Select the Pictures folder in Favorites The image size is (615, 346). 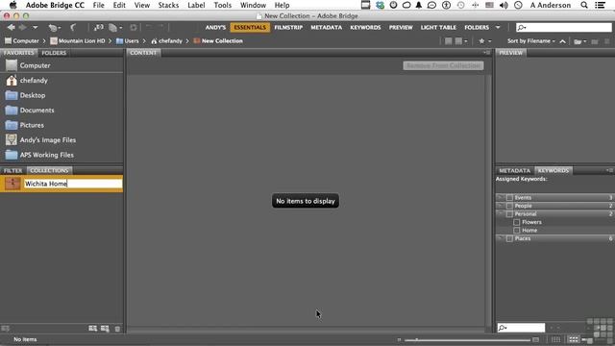point(61,125)
